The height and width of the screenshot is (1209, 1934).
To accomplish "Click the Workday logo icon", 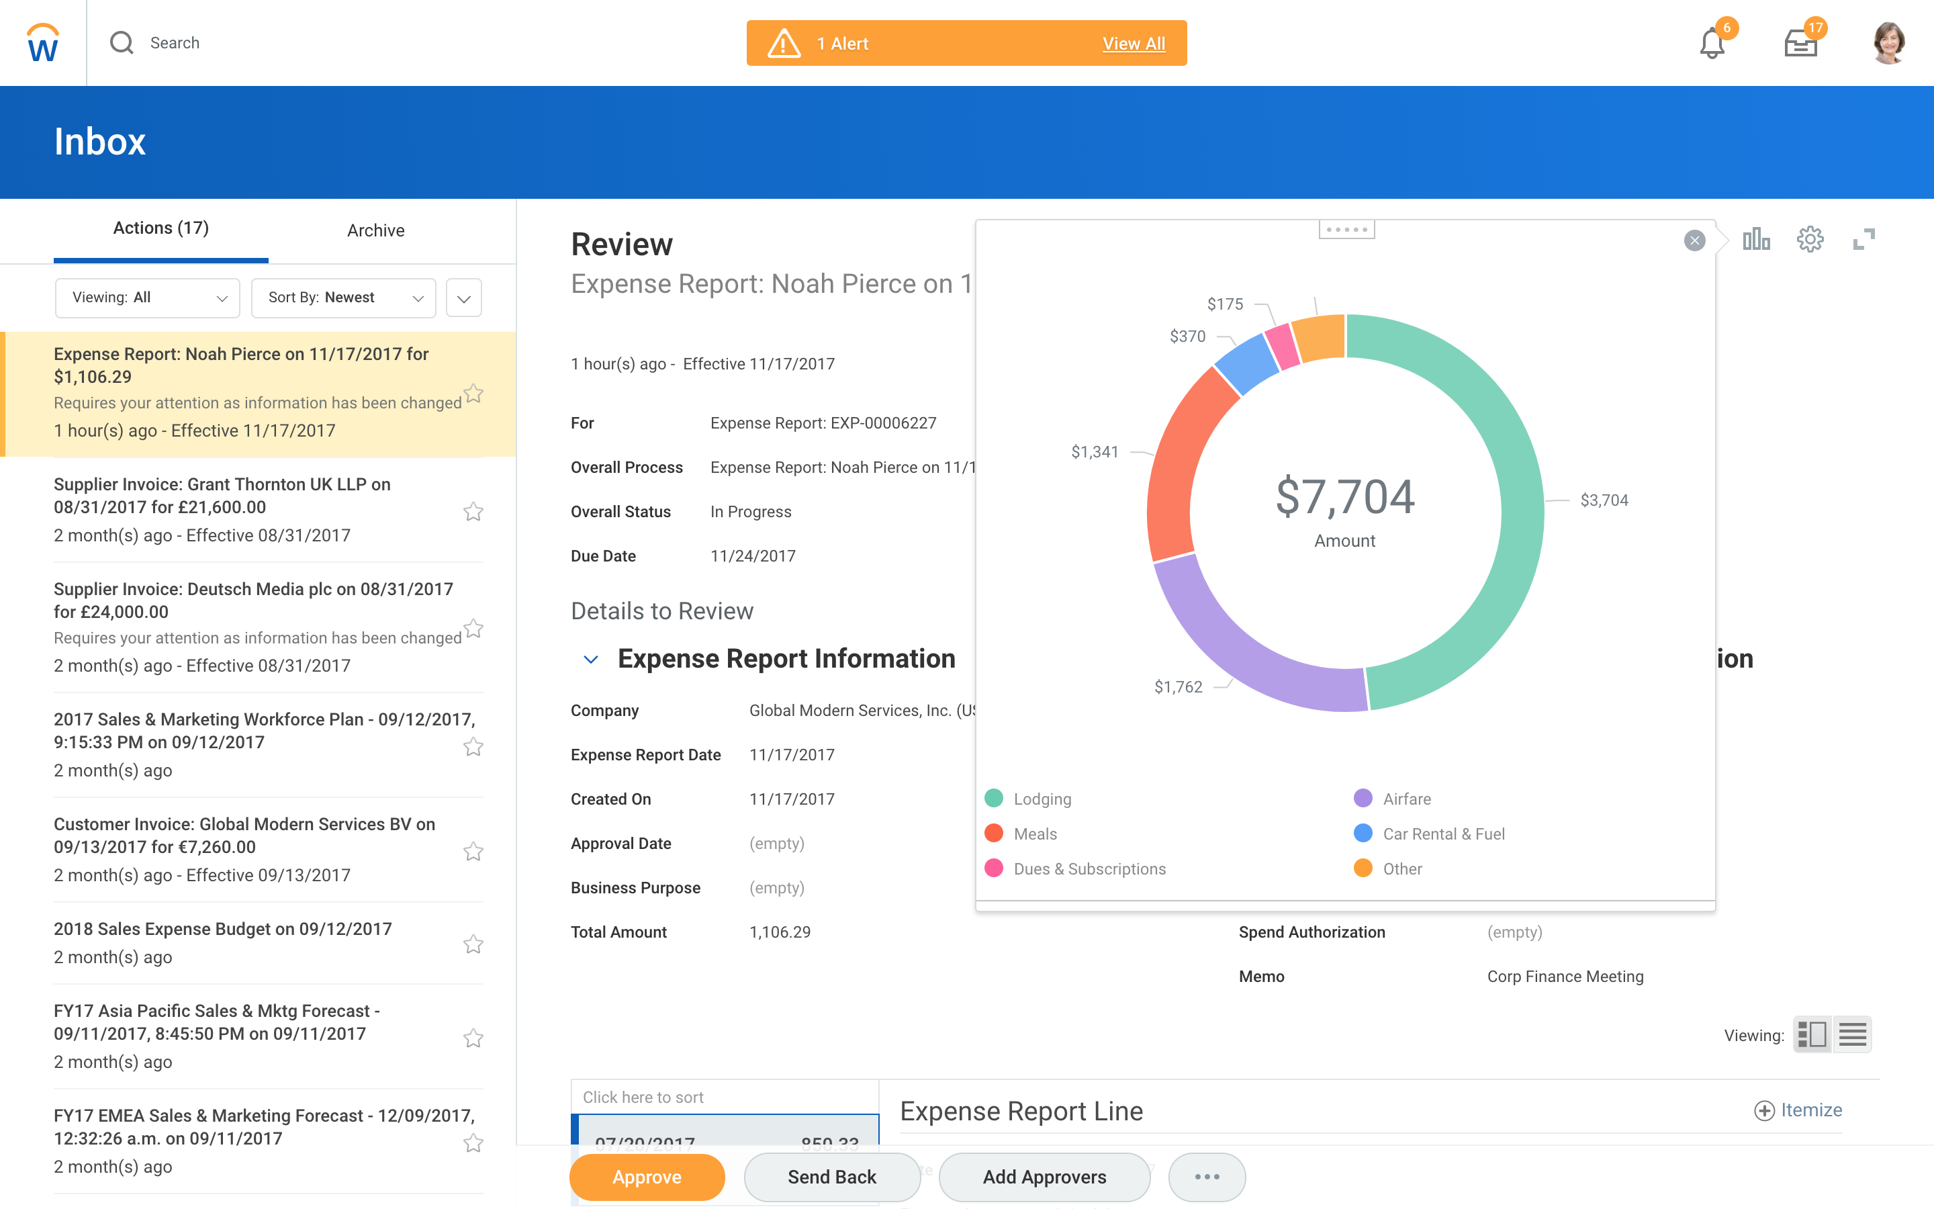I will pyautogui.click(x=43, y=43).
